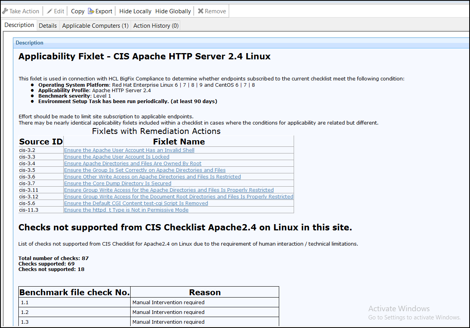This screenshot has height=328, width=470.
Task: Open the Apache User Account Invalid Shell fixlet link
Action: (129, 150)
